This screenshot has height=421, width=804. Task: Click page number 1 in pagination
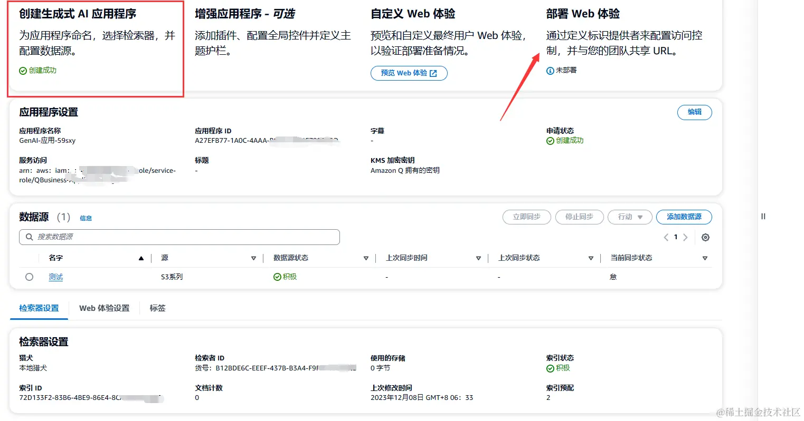tap(676, 237)
